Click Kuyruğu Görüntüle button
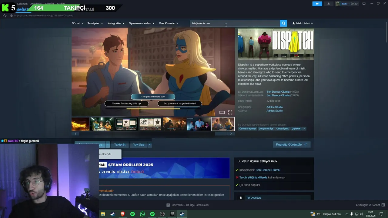This screenshot has height=218, width=388. (292, 144)
